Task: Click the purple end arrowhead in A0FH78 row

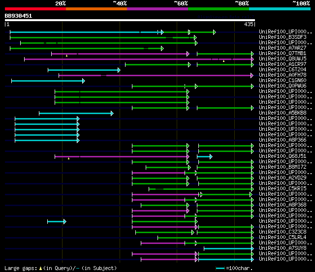Action: tap(252, 75)
